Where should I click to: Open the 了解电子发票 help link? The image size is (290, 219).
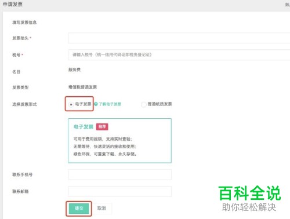(x=110, y=104)
